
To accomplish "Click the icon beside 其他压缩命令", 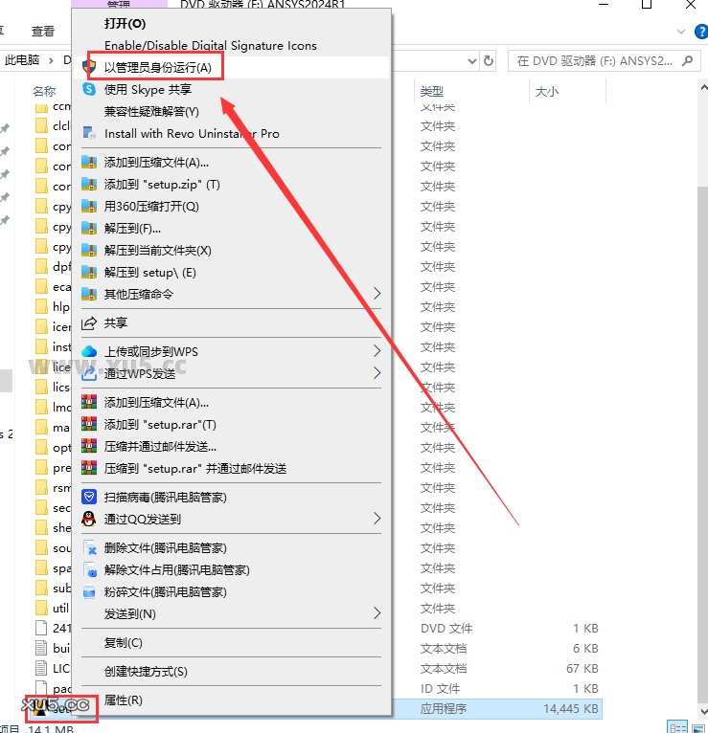I will pos(89,294).
